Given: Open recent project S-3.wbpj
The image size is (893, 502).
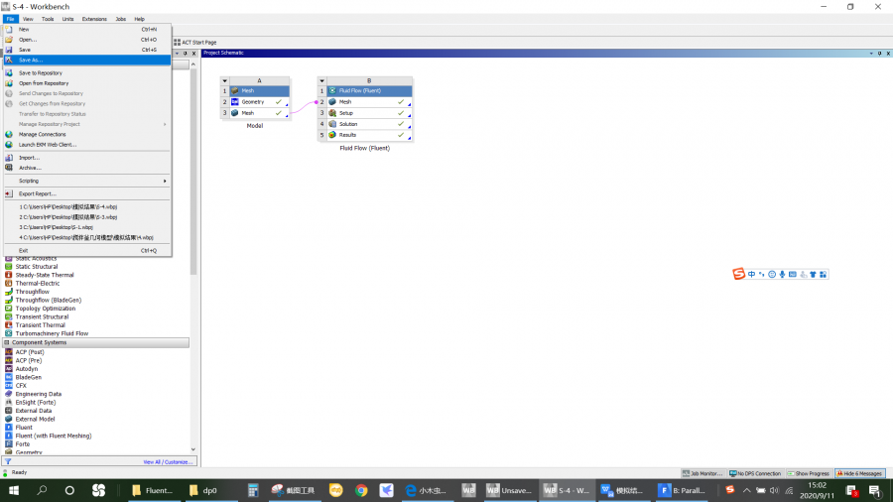Looking at the screenshot, I should (87, 217).
